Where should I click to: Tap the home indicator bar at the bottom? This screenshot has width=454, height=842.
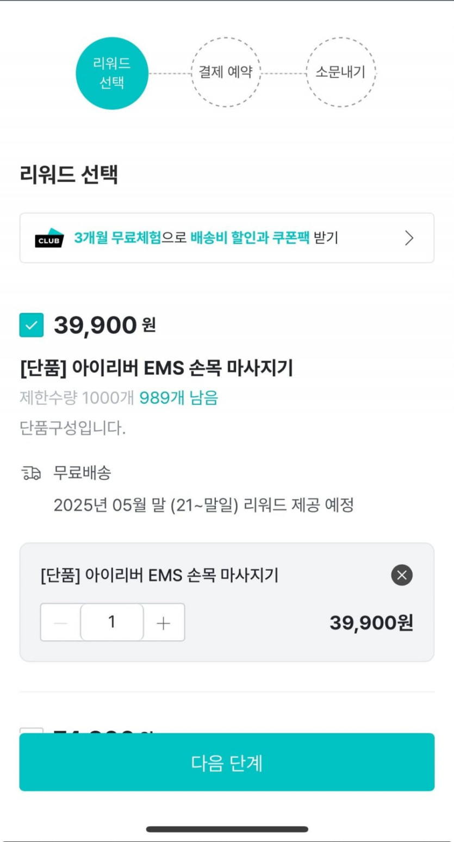click(x=227, y=829)
